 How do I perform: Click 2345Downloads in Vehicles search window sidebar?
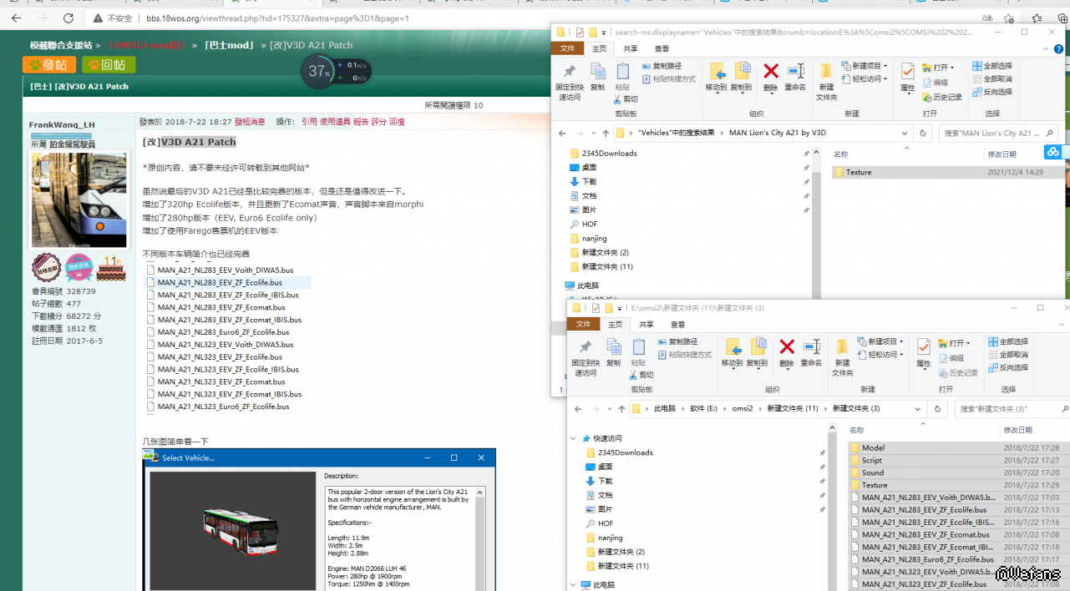click(x=609, y=154)
